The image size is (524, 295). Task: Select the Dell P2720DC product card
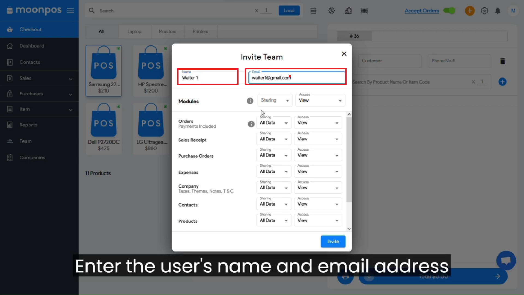104,128
